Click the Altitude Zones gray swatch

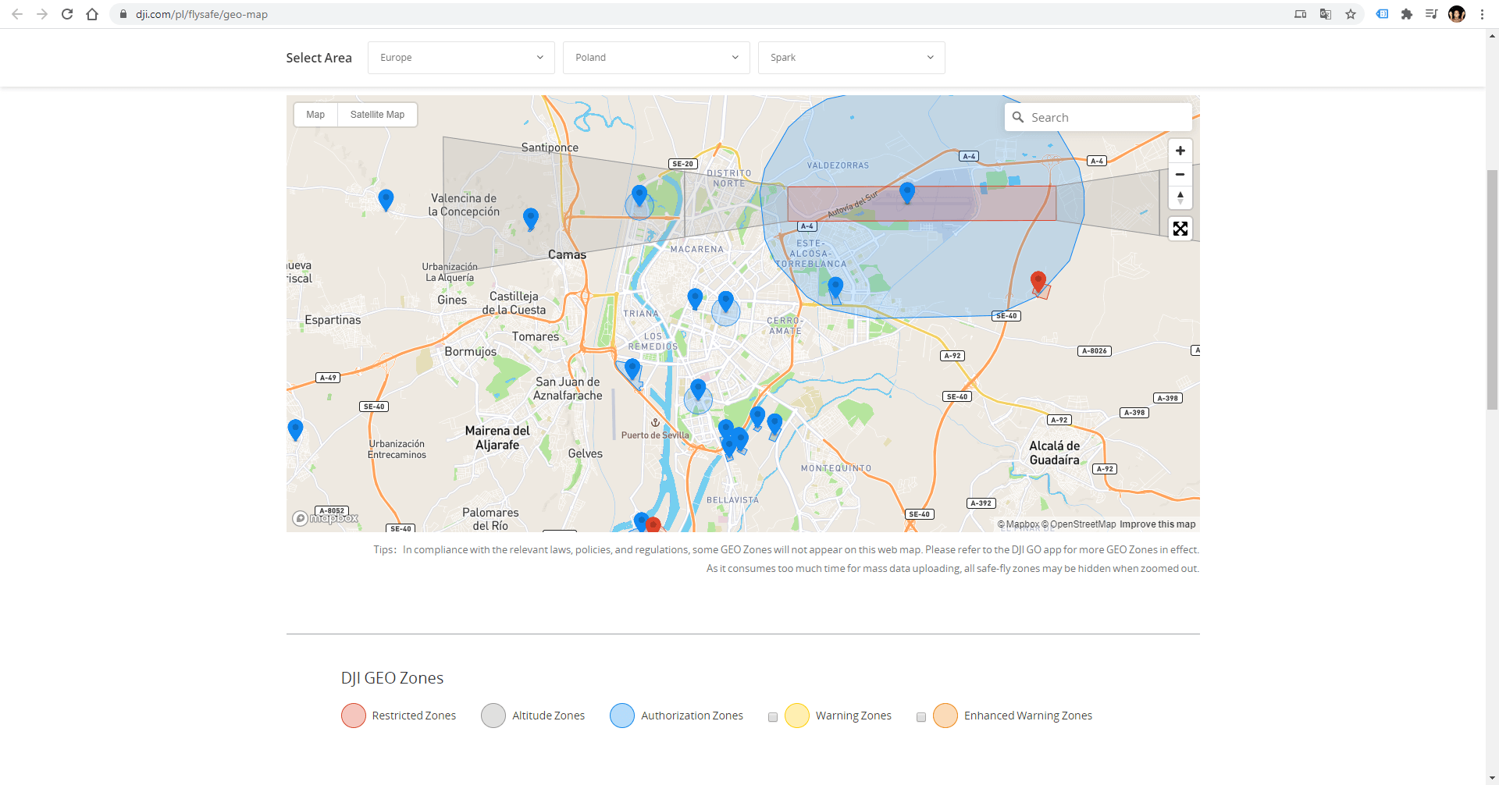pyautogui.click(x=493, y=716)
